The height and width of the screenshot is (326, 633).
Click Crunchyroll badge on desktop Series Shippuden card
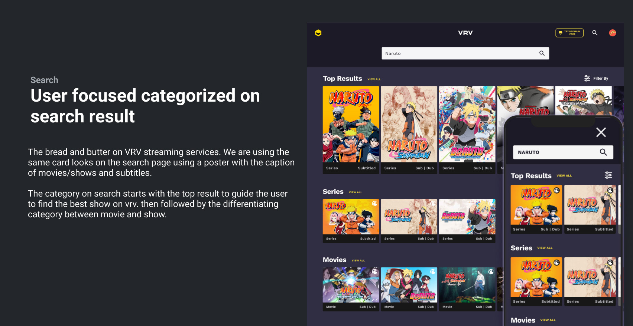433,204
